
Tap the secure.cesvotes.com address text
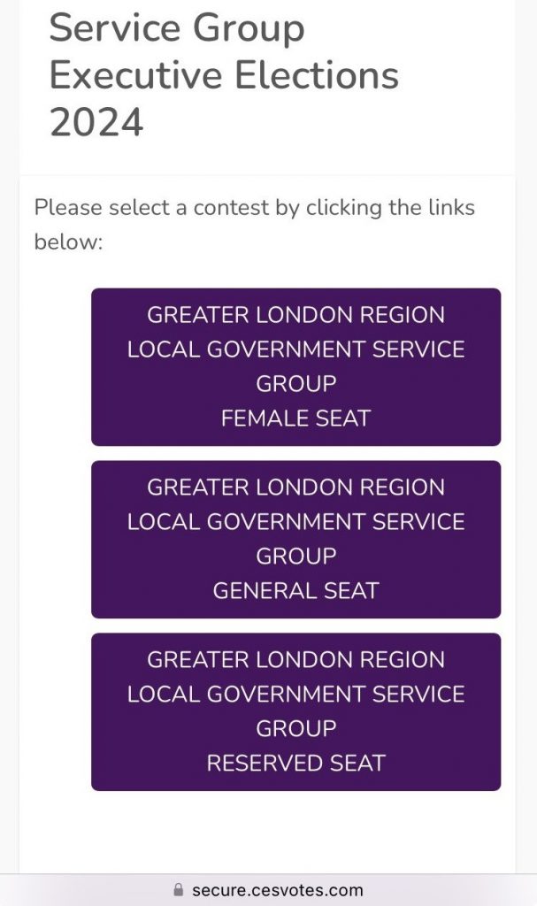tap(277, 890)
